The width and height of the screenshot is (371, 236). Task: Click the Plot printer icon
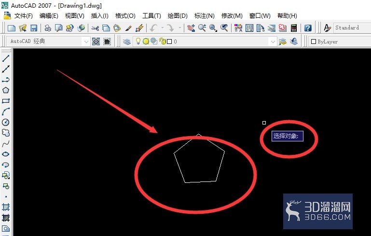point(48,28)
